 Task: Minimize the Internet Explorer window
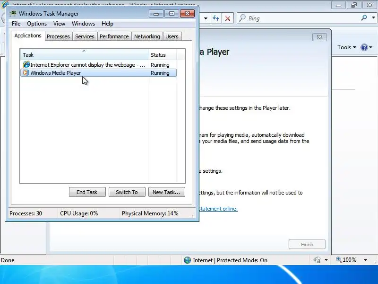click(x=338, y=5)
